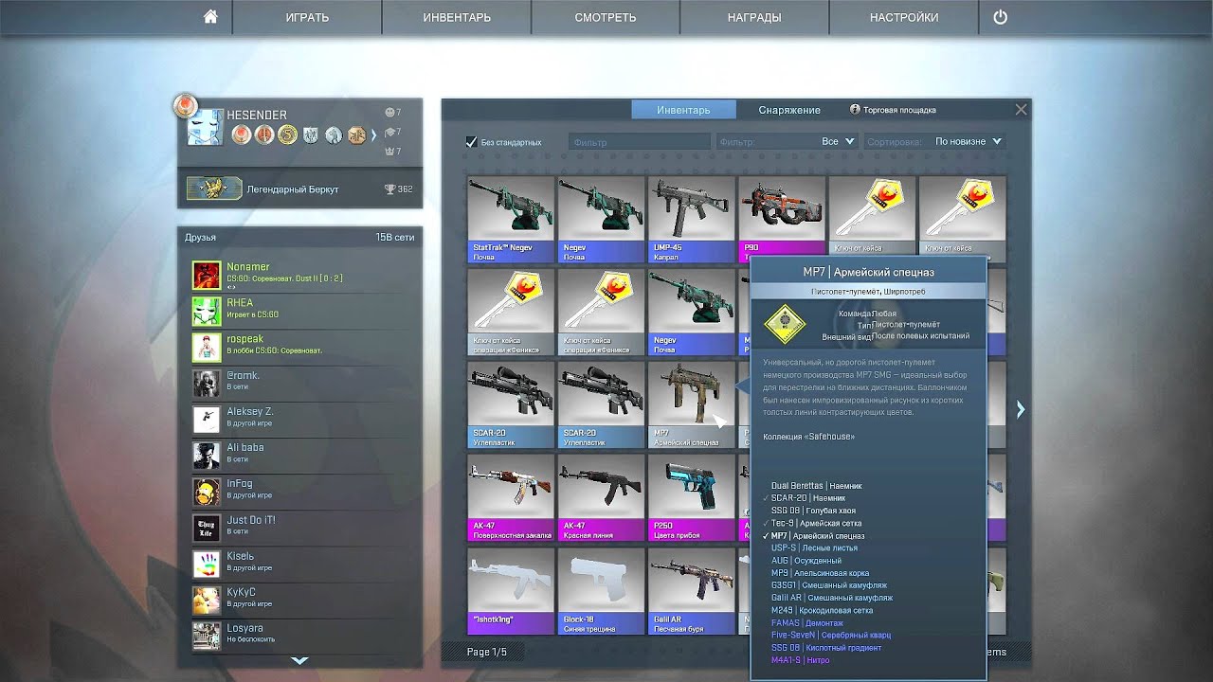
Task: Open friend Losyara's avatar
Action: (207, 637)
